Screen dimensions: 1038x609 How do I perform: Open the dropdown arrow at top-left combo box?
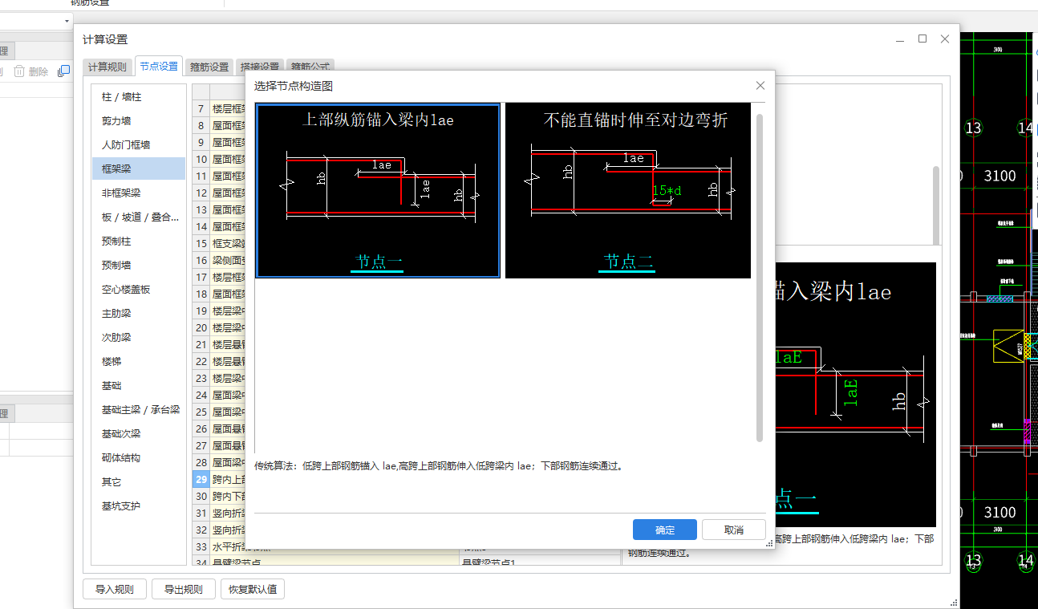pos(65,20)
